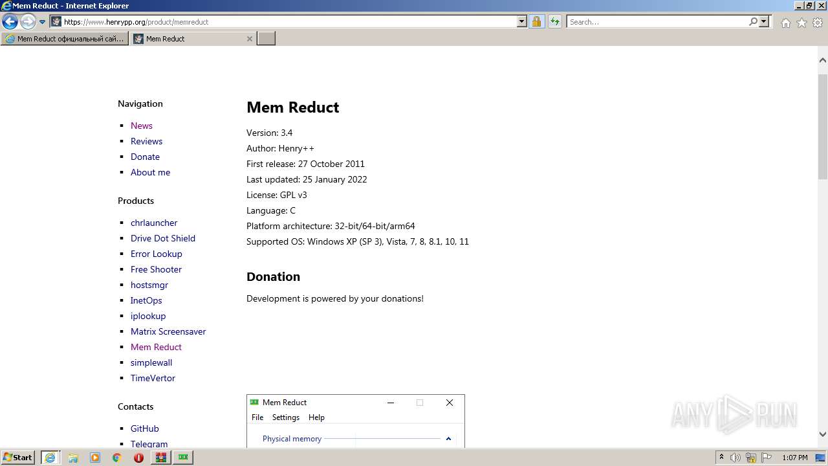Click Settings menu in Mem Reduct preview image
The image size is (828, 466).
pyautogui.click(x=286, y=417)
